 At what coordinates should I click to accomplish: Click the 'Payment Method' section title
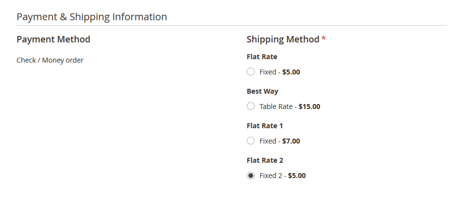click(53, 39)
